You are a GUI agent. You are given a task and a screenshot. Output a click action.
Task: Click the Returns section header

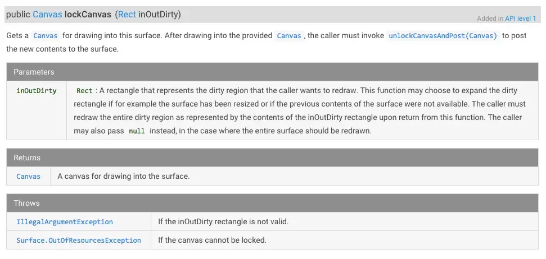(27, 158)
